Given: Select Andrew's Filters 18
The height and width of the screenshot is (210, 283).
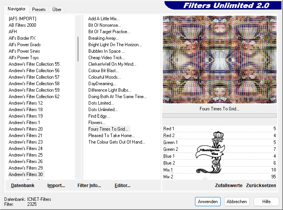Looking at the screenshot, I should pyautogui.click(x=26, y=110).
